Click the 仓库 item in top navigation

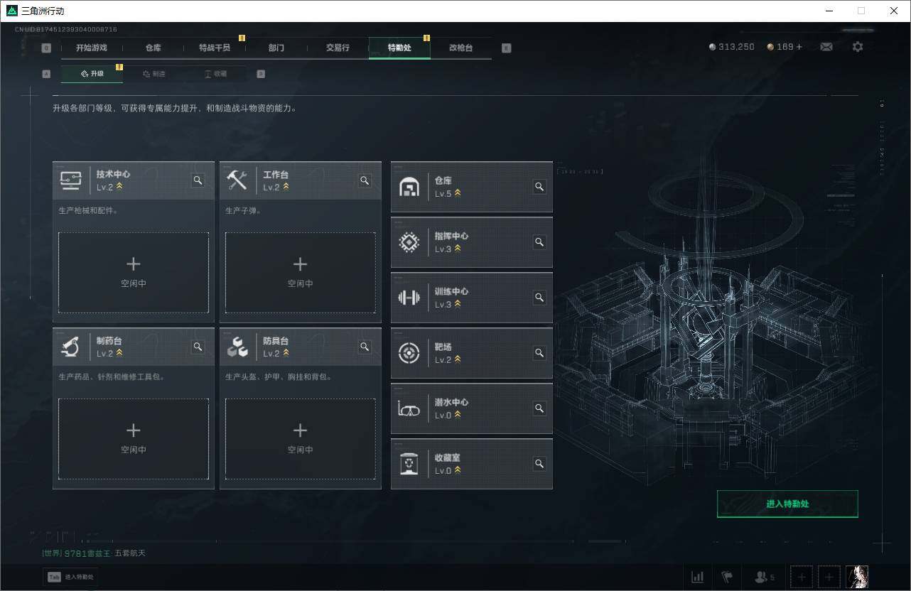(x=153, y=48)
